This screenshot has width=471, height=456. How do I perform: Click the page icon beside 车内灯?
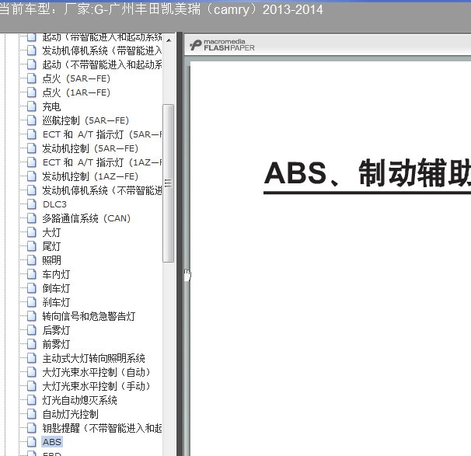(x=32, y=274)
